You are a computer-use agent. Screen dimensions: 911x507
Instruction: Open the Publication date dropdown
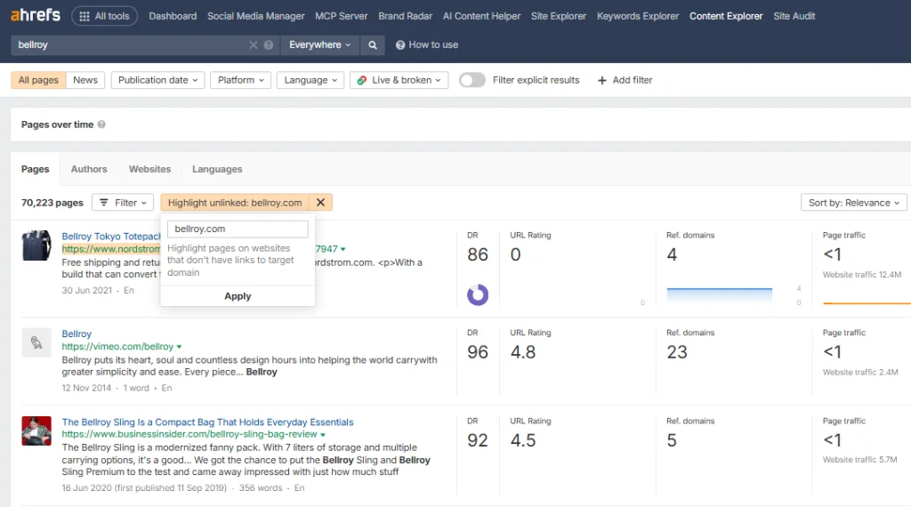[x=157, y=80]
